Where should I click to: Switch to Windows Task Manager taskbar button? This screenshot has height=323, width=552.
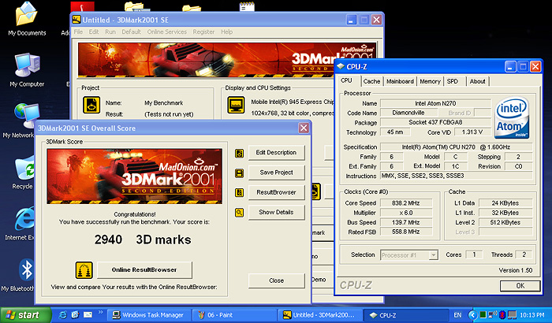[x=149, y=315]
